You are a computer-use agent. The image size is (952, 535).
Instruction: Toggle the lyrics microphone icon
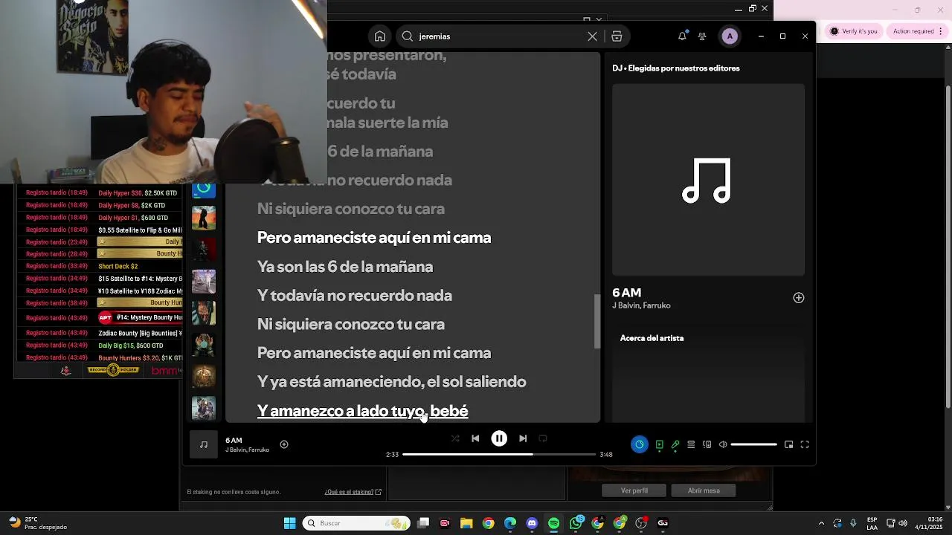(675, 444)
